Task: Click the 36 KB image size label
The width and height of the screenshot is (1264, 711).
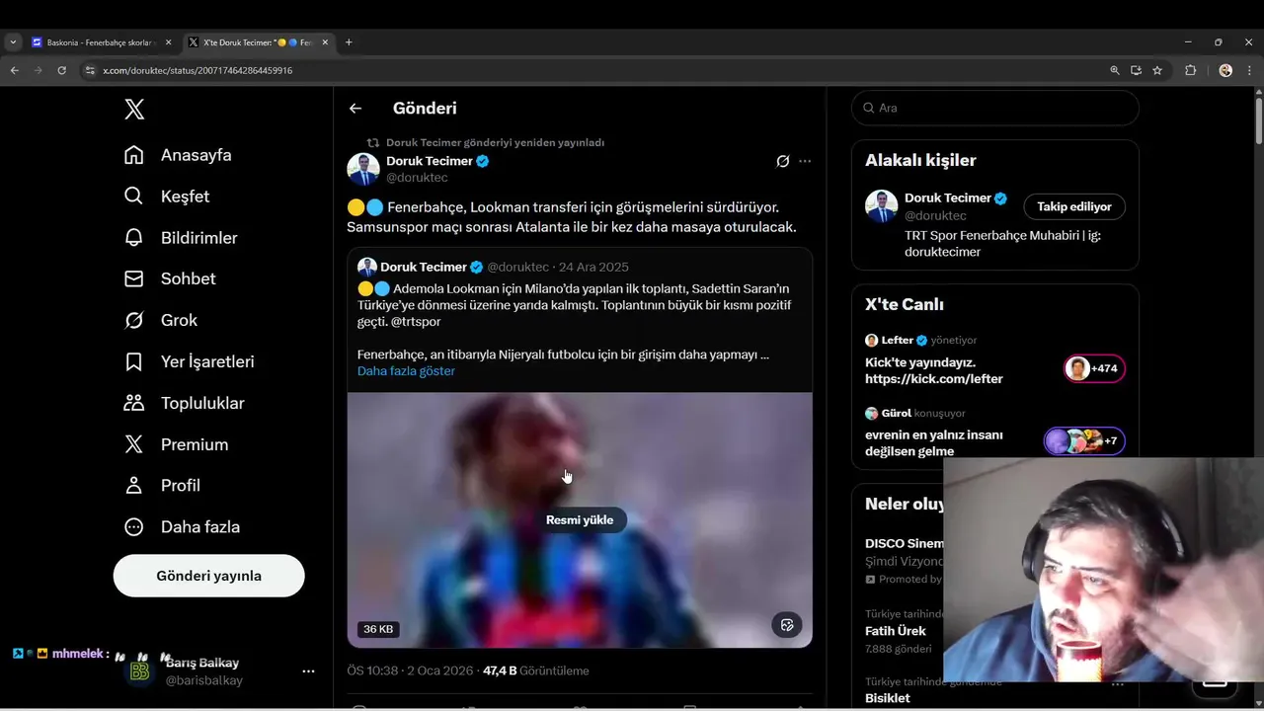Action: [378, 629]
